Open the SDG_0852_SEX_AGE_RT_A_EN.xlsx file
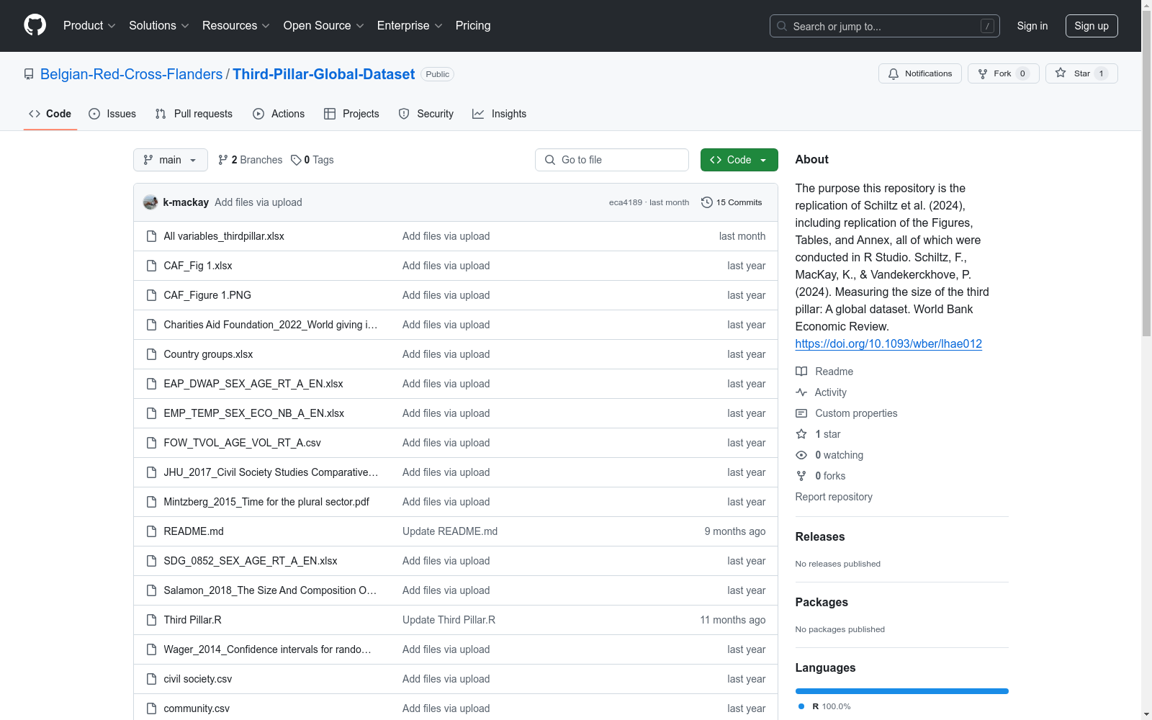The width and height of the screenshot is (1152, 720). pyautogui.click(x=251, y=561)
